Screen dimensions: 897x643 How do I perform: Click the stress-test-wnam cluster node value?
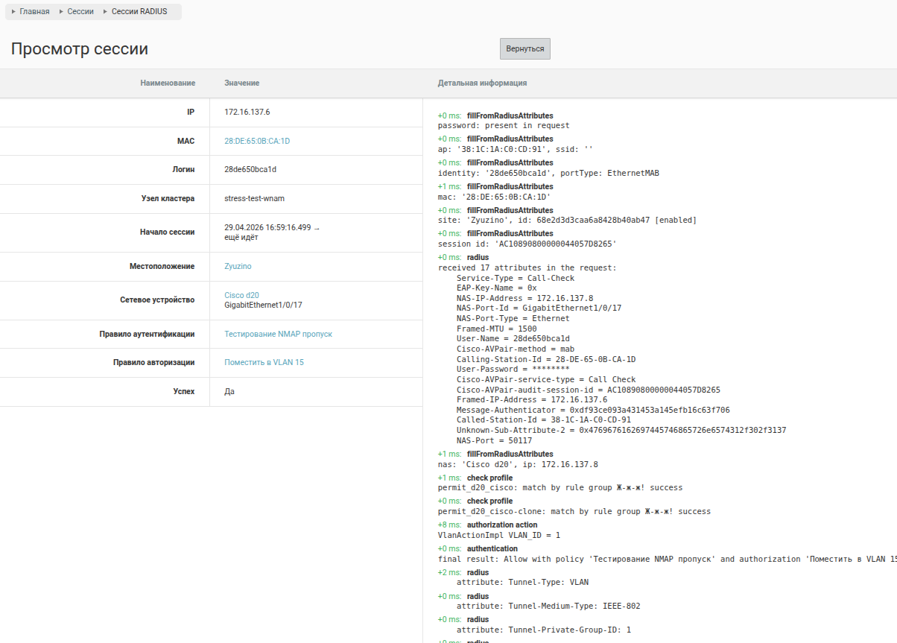coord(255,198)
